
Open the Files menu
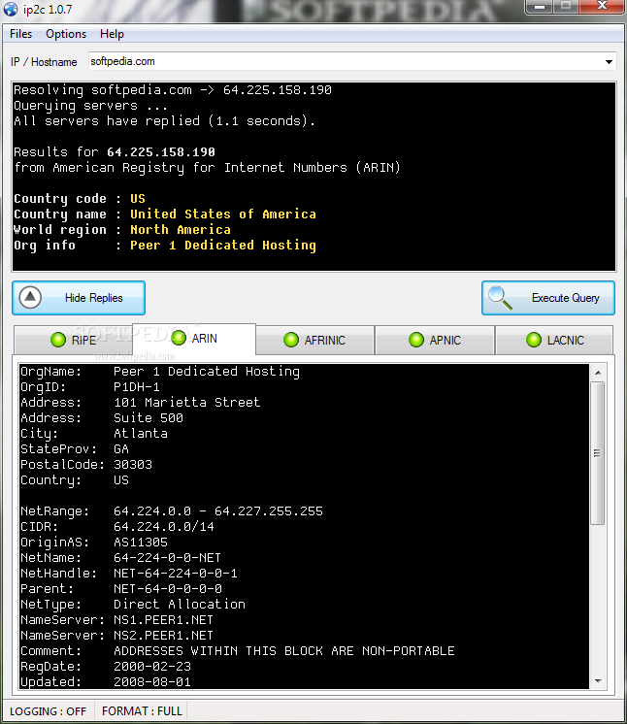pyautogui.click(x=20, y=34)
